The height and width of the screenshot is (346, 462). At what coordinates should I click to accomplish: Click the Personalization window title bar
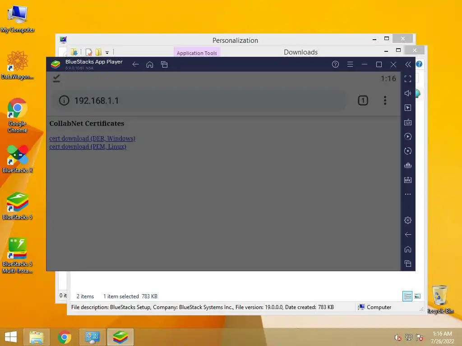pyautogui.click(x=235, y=40)
